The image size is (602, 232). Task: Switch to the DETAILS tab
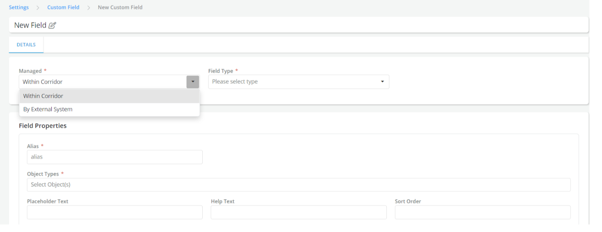[26, 45]
